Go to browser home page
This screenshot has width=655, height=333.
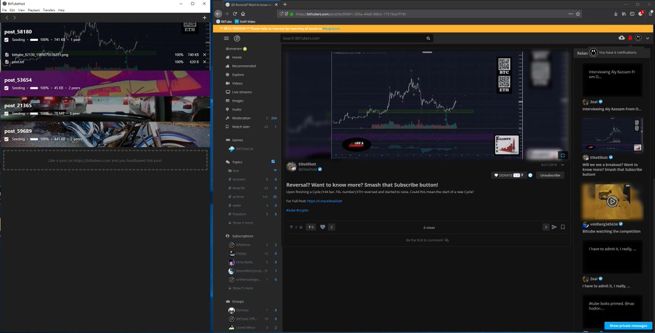coord(242,14)
